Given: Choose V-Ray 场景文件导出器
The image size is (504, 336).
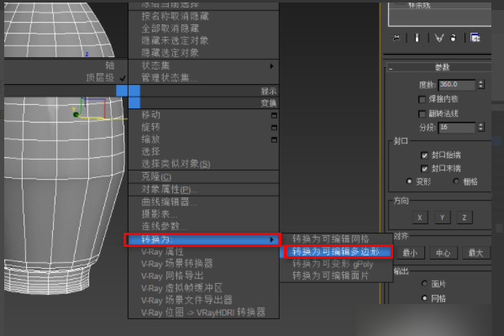Looking at the screenshot, I should (x=186, y=301).
